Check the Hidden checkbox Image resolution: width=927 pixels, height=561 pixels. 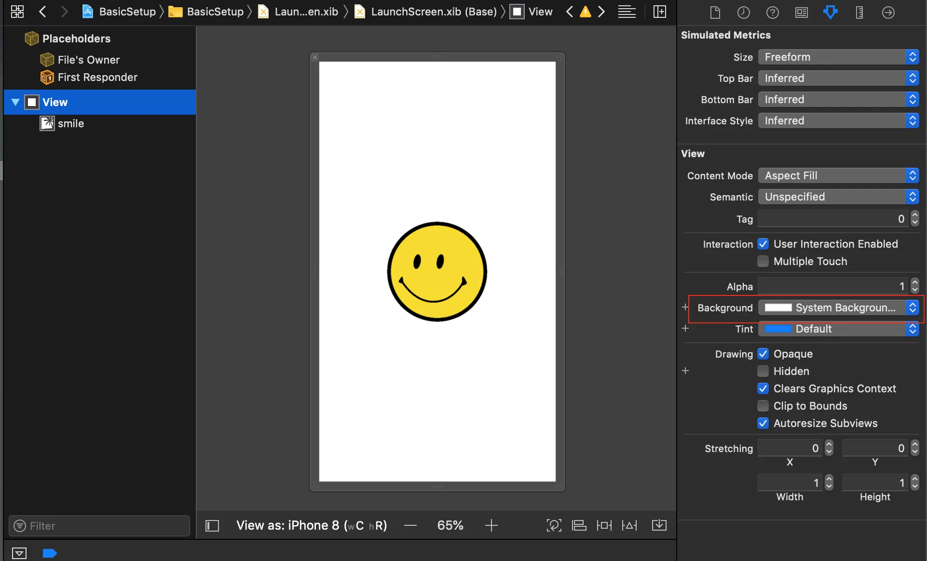pyautogui.click(x=763, y=371)
